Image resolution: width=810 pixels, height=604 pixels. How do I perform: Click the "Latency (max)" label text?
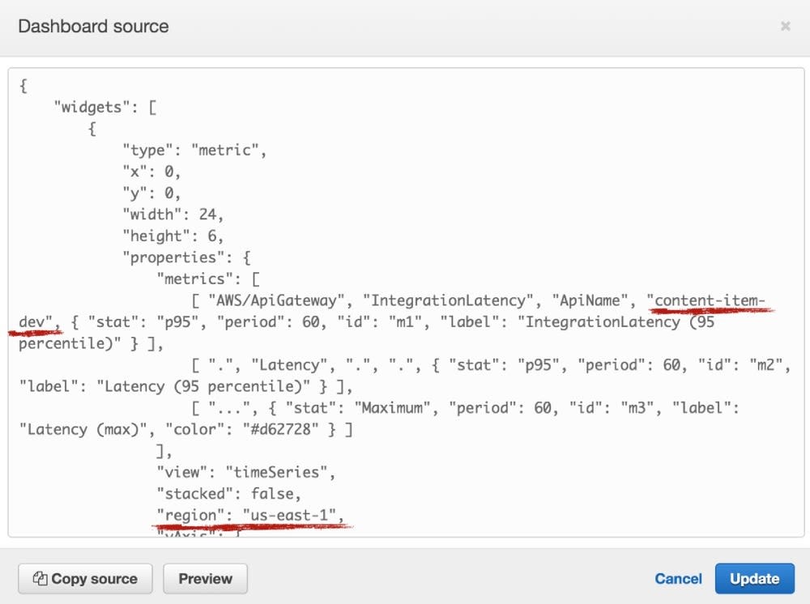(x=83, y=429)
